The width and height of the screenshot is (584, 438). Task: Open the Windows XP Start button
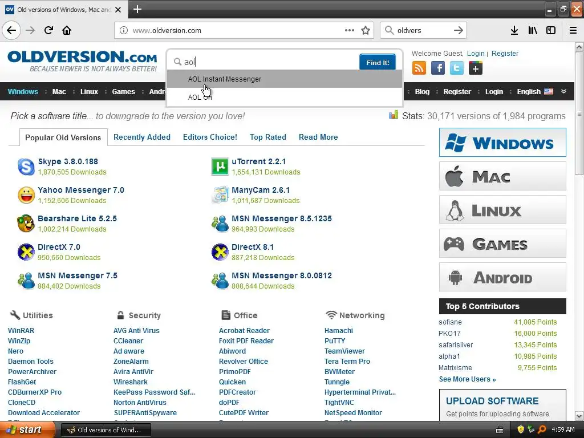pyautogui.click(x=27, y=429)
